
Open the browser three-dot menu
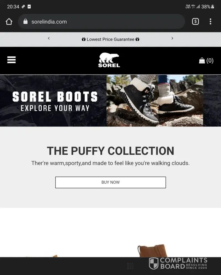coord(211,21)
